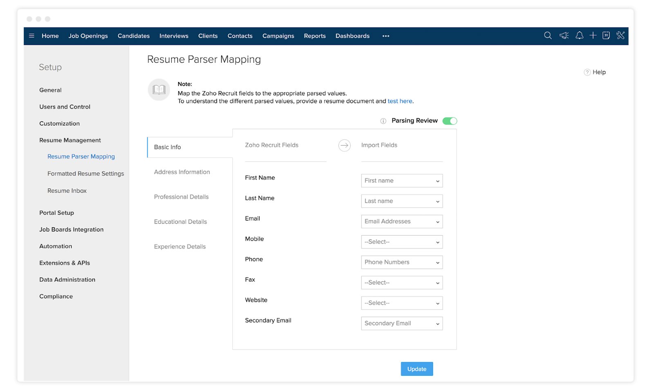Image resolution: width=654 pixels, height=388 pixels.
Task: Open the setup tools icon
Action: click(x=620, y=36)
